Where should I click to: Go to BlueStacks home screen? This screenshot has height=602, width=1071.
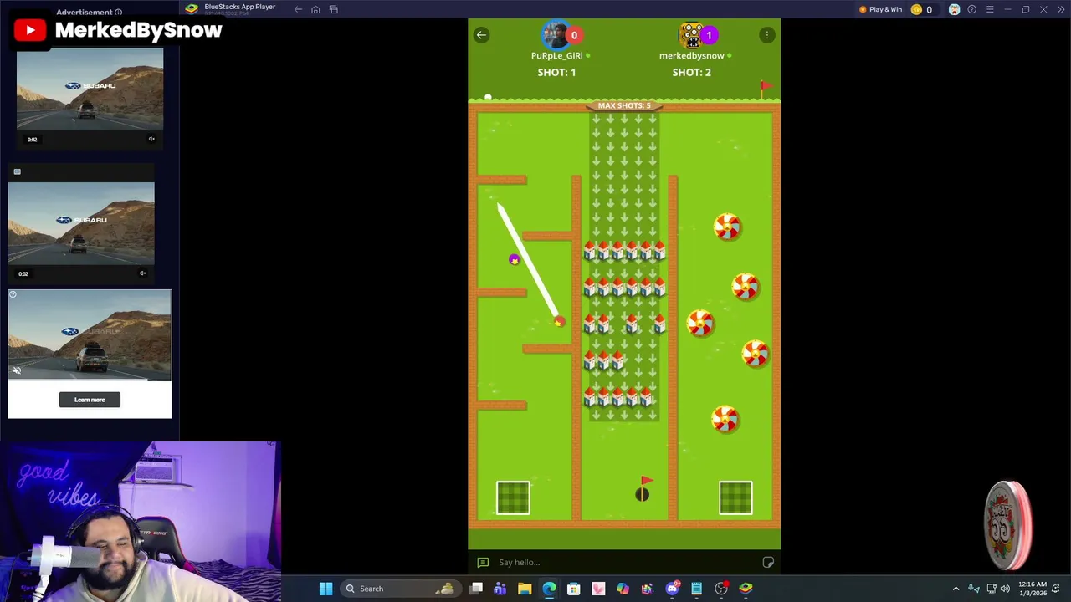[315, 9]
